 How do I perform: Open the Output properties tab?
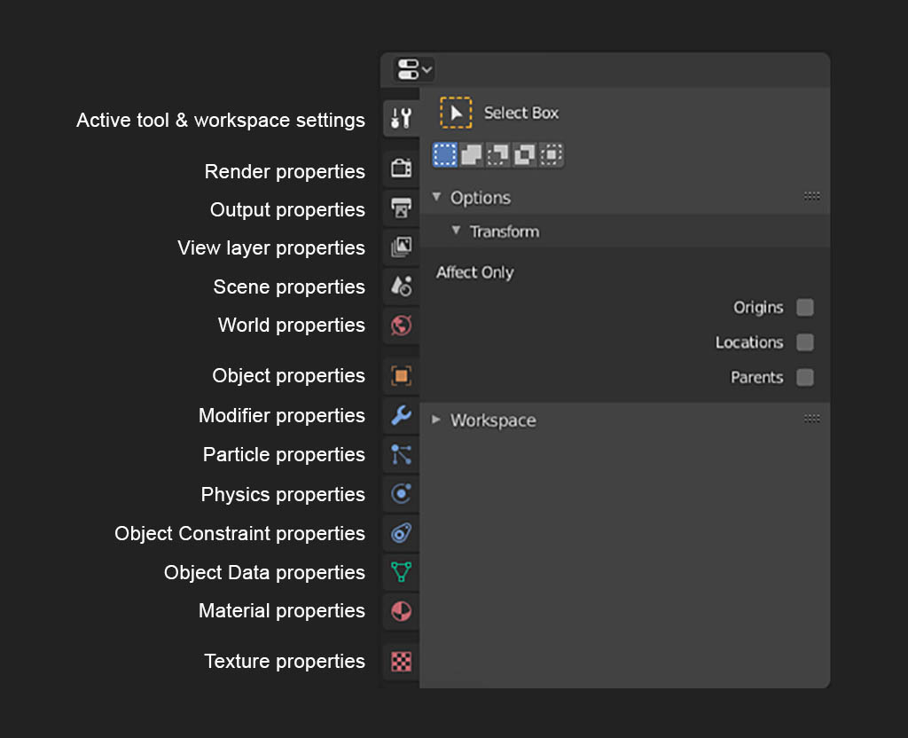(400, 207)
